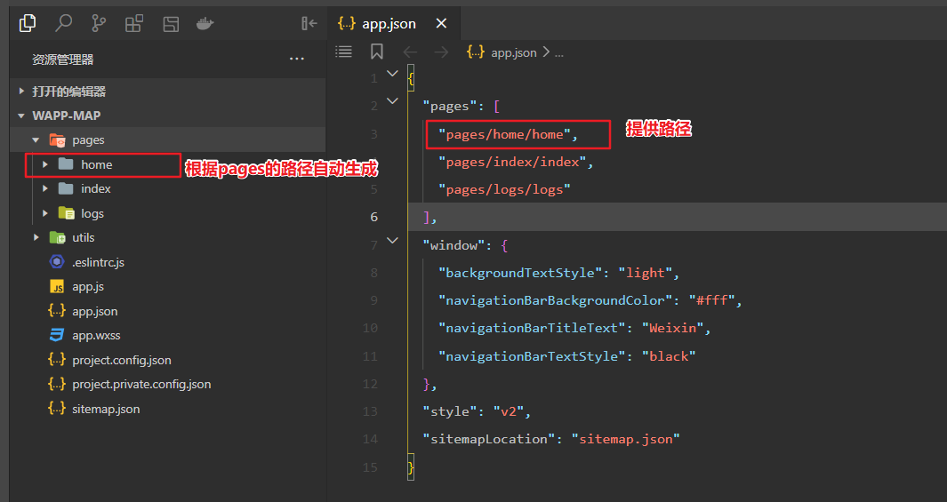
Task: Close the app.json tab
Action: pos(442,23)
